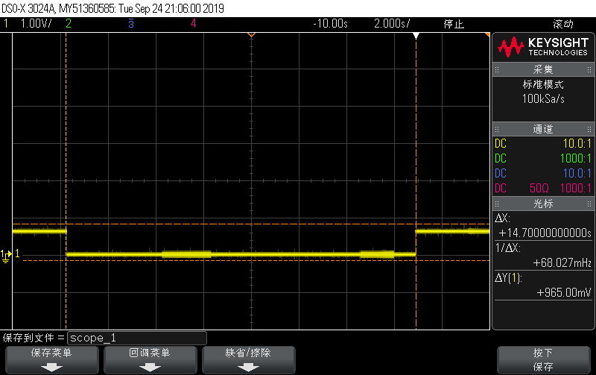Select channel 2 indicator in the top bar
Screen dimensions: 596x375
(69, 24)
